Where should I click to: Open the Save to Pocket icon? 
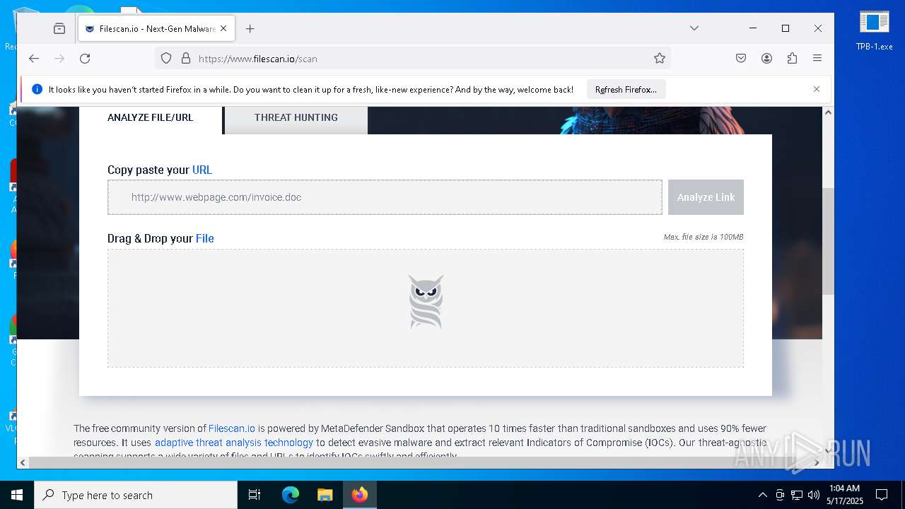[x=741, y=59]
